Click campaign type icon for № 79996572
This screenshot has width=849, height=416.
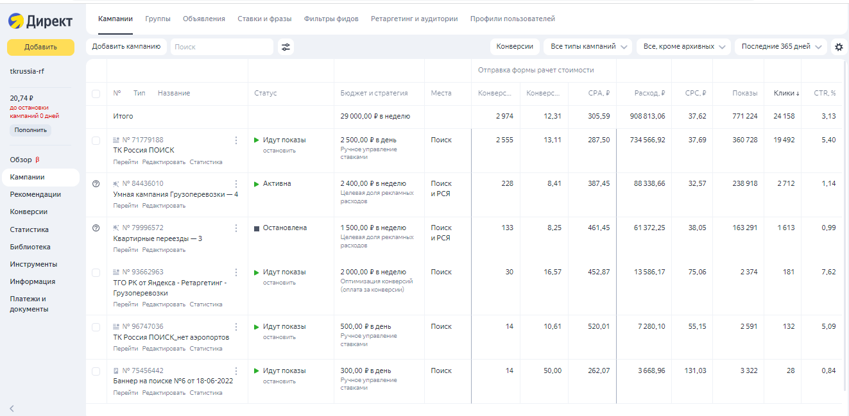(116, 228)
